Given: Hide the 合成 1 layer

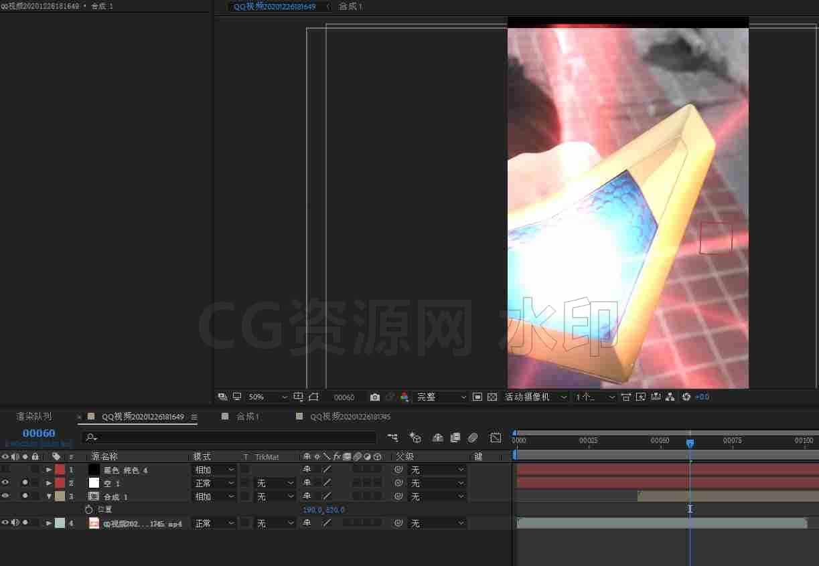Looking at the screenshot, I should coord(5,496).
